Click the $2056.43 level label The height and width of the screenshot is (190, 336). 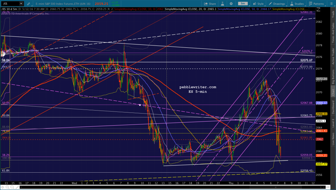(x=306, y=170)
